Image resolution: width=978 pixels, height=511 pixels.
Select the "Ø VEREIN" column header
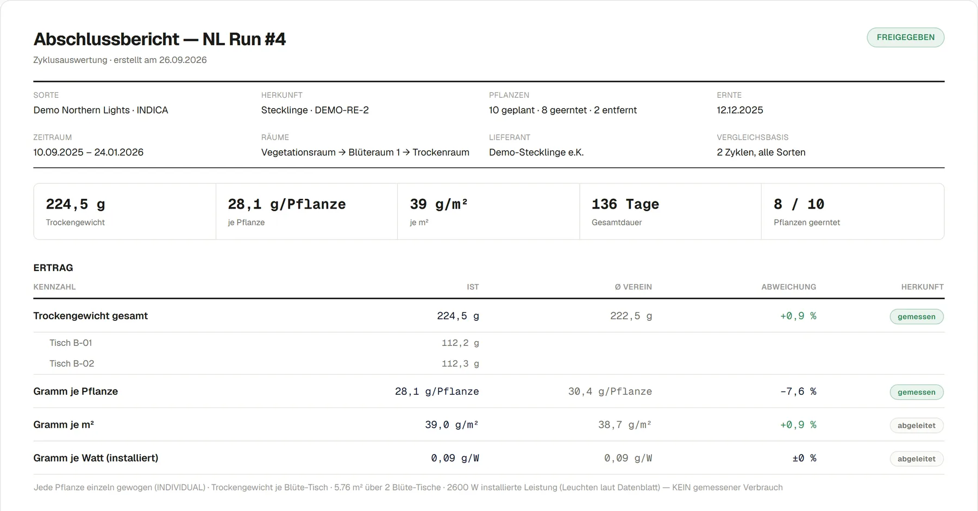coord(633,287)
